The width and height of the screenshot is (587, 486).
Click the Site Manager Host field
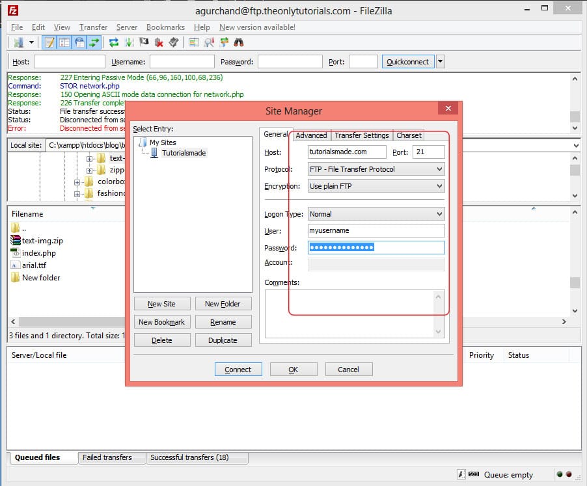click(x=347, y=152)
